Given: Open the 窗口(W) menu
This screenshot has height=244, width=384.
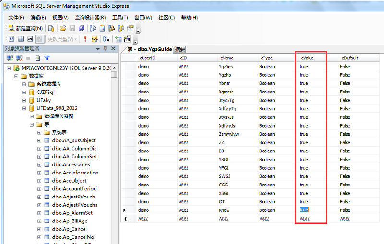Looking at the screenshot, I should point(143,18).
